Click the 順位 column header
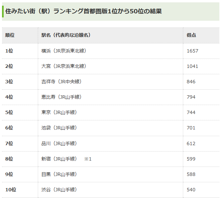220x198 pixels. (x=10, y=35)
